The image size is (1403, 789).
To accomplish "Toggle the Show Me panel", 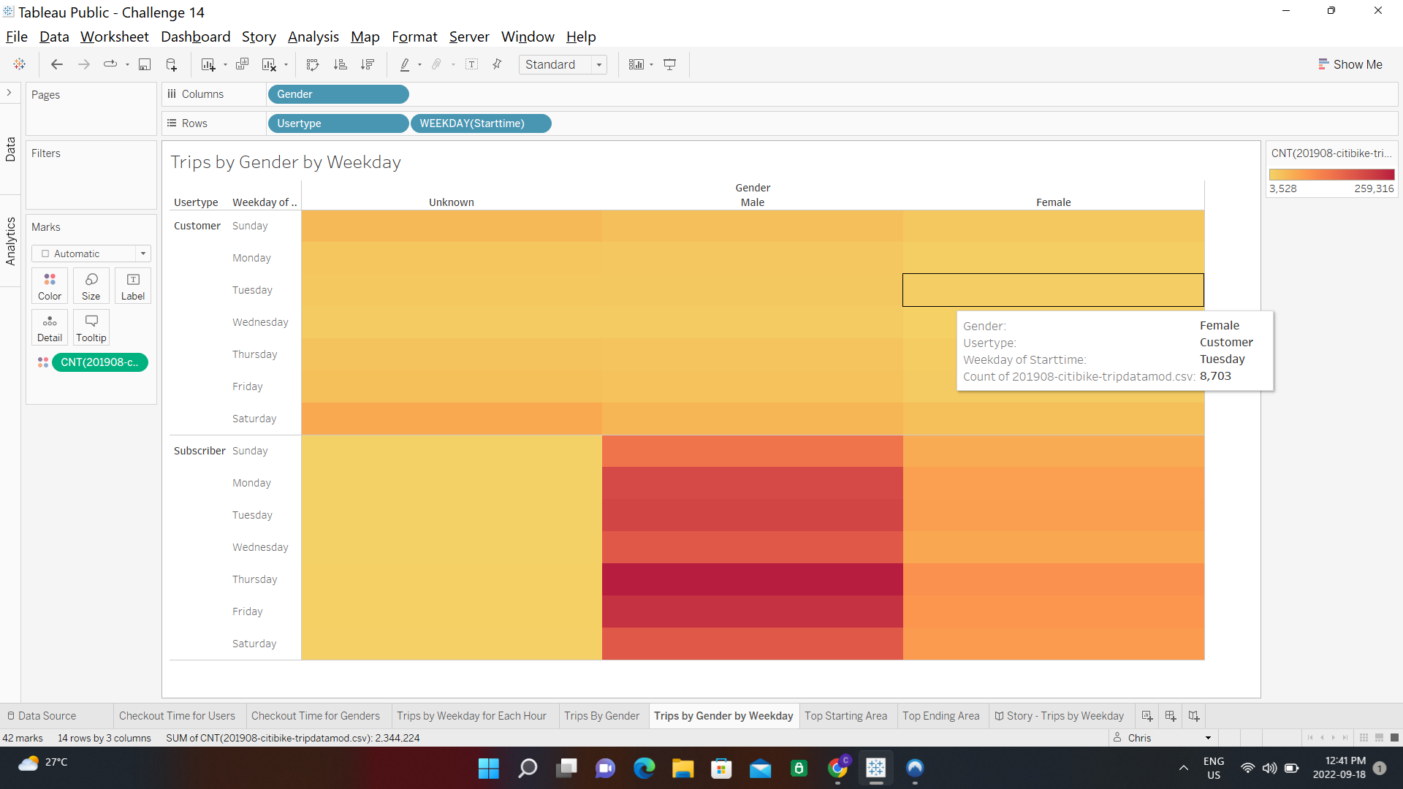I will click(1350, 64).
